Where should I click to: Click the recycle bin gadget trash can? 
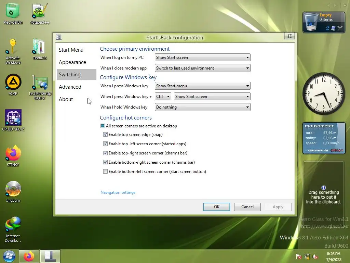point(311,22)
